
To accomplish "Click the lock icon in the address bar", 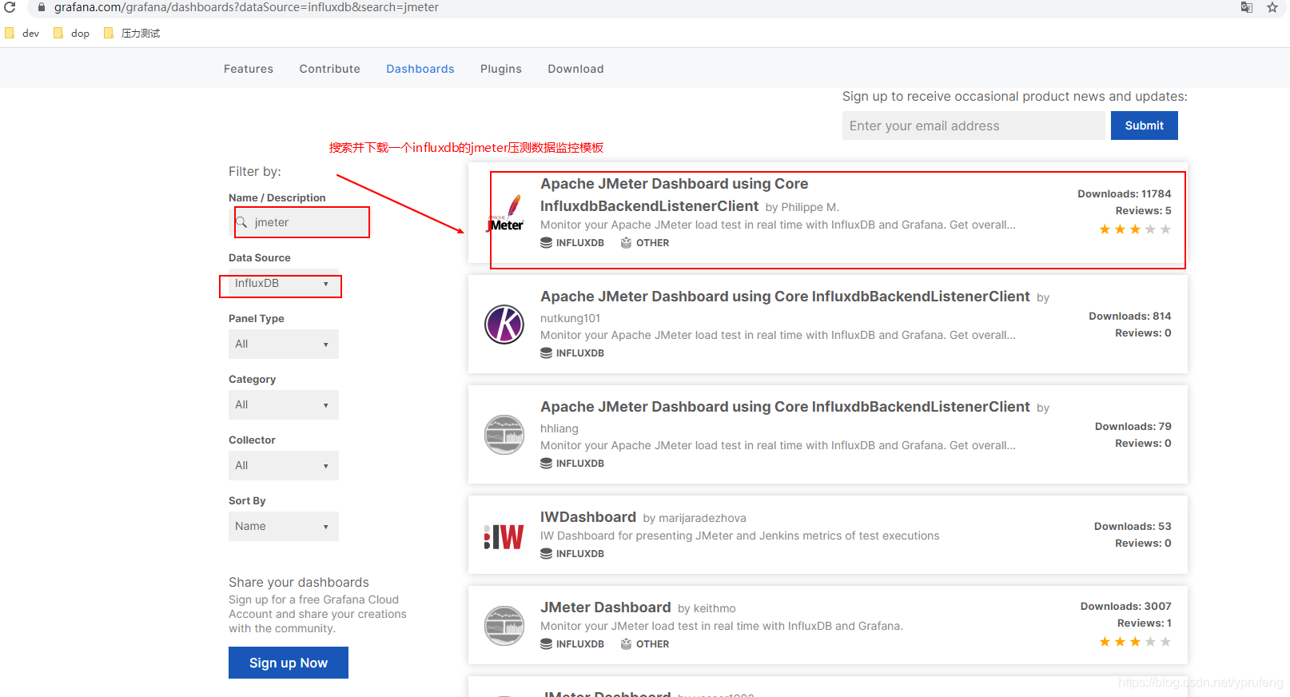I will [x=42, y=7].
